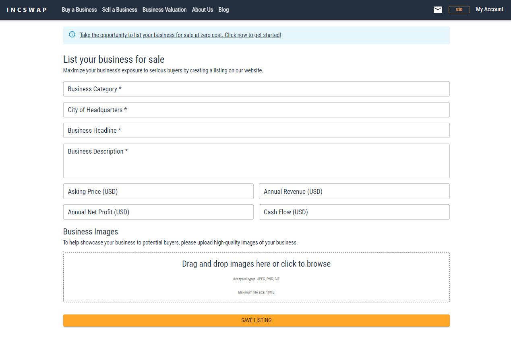The image size is (511, 341).
Task: Visit the Blog page
Action: [223, 10]
